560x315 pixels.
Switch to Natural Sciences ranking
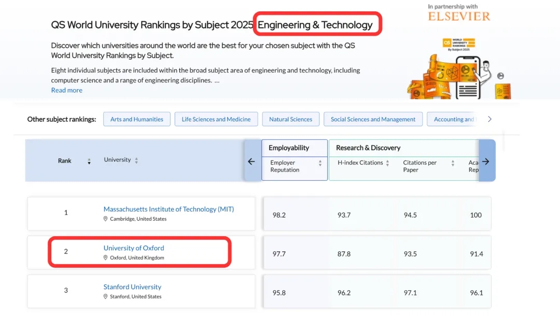tap(290, 119)
